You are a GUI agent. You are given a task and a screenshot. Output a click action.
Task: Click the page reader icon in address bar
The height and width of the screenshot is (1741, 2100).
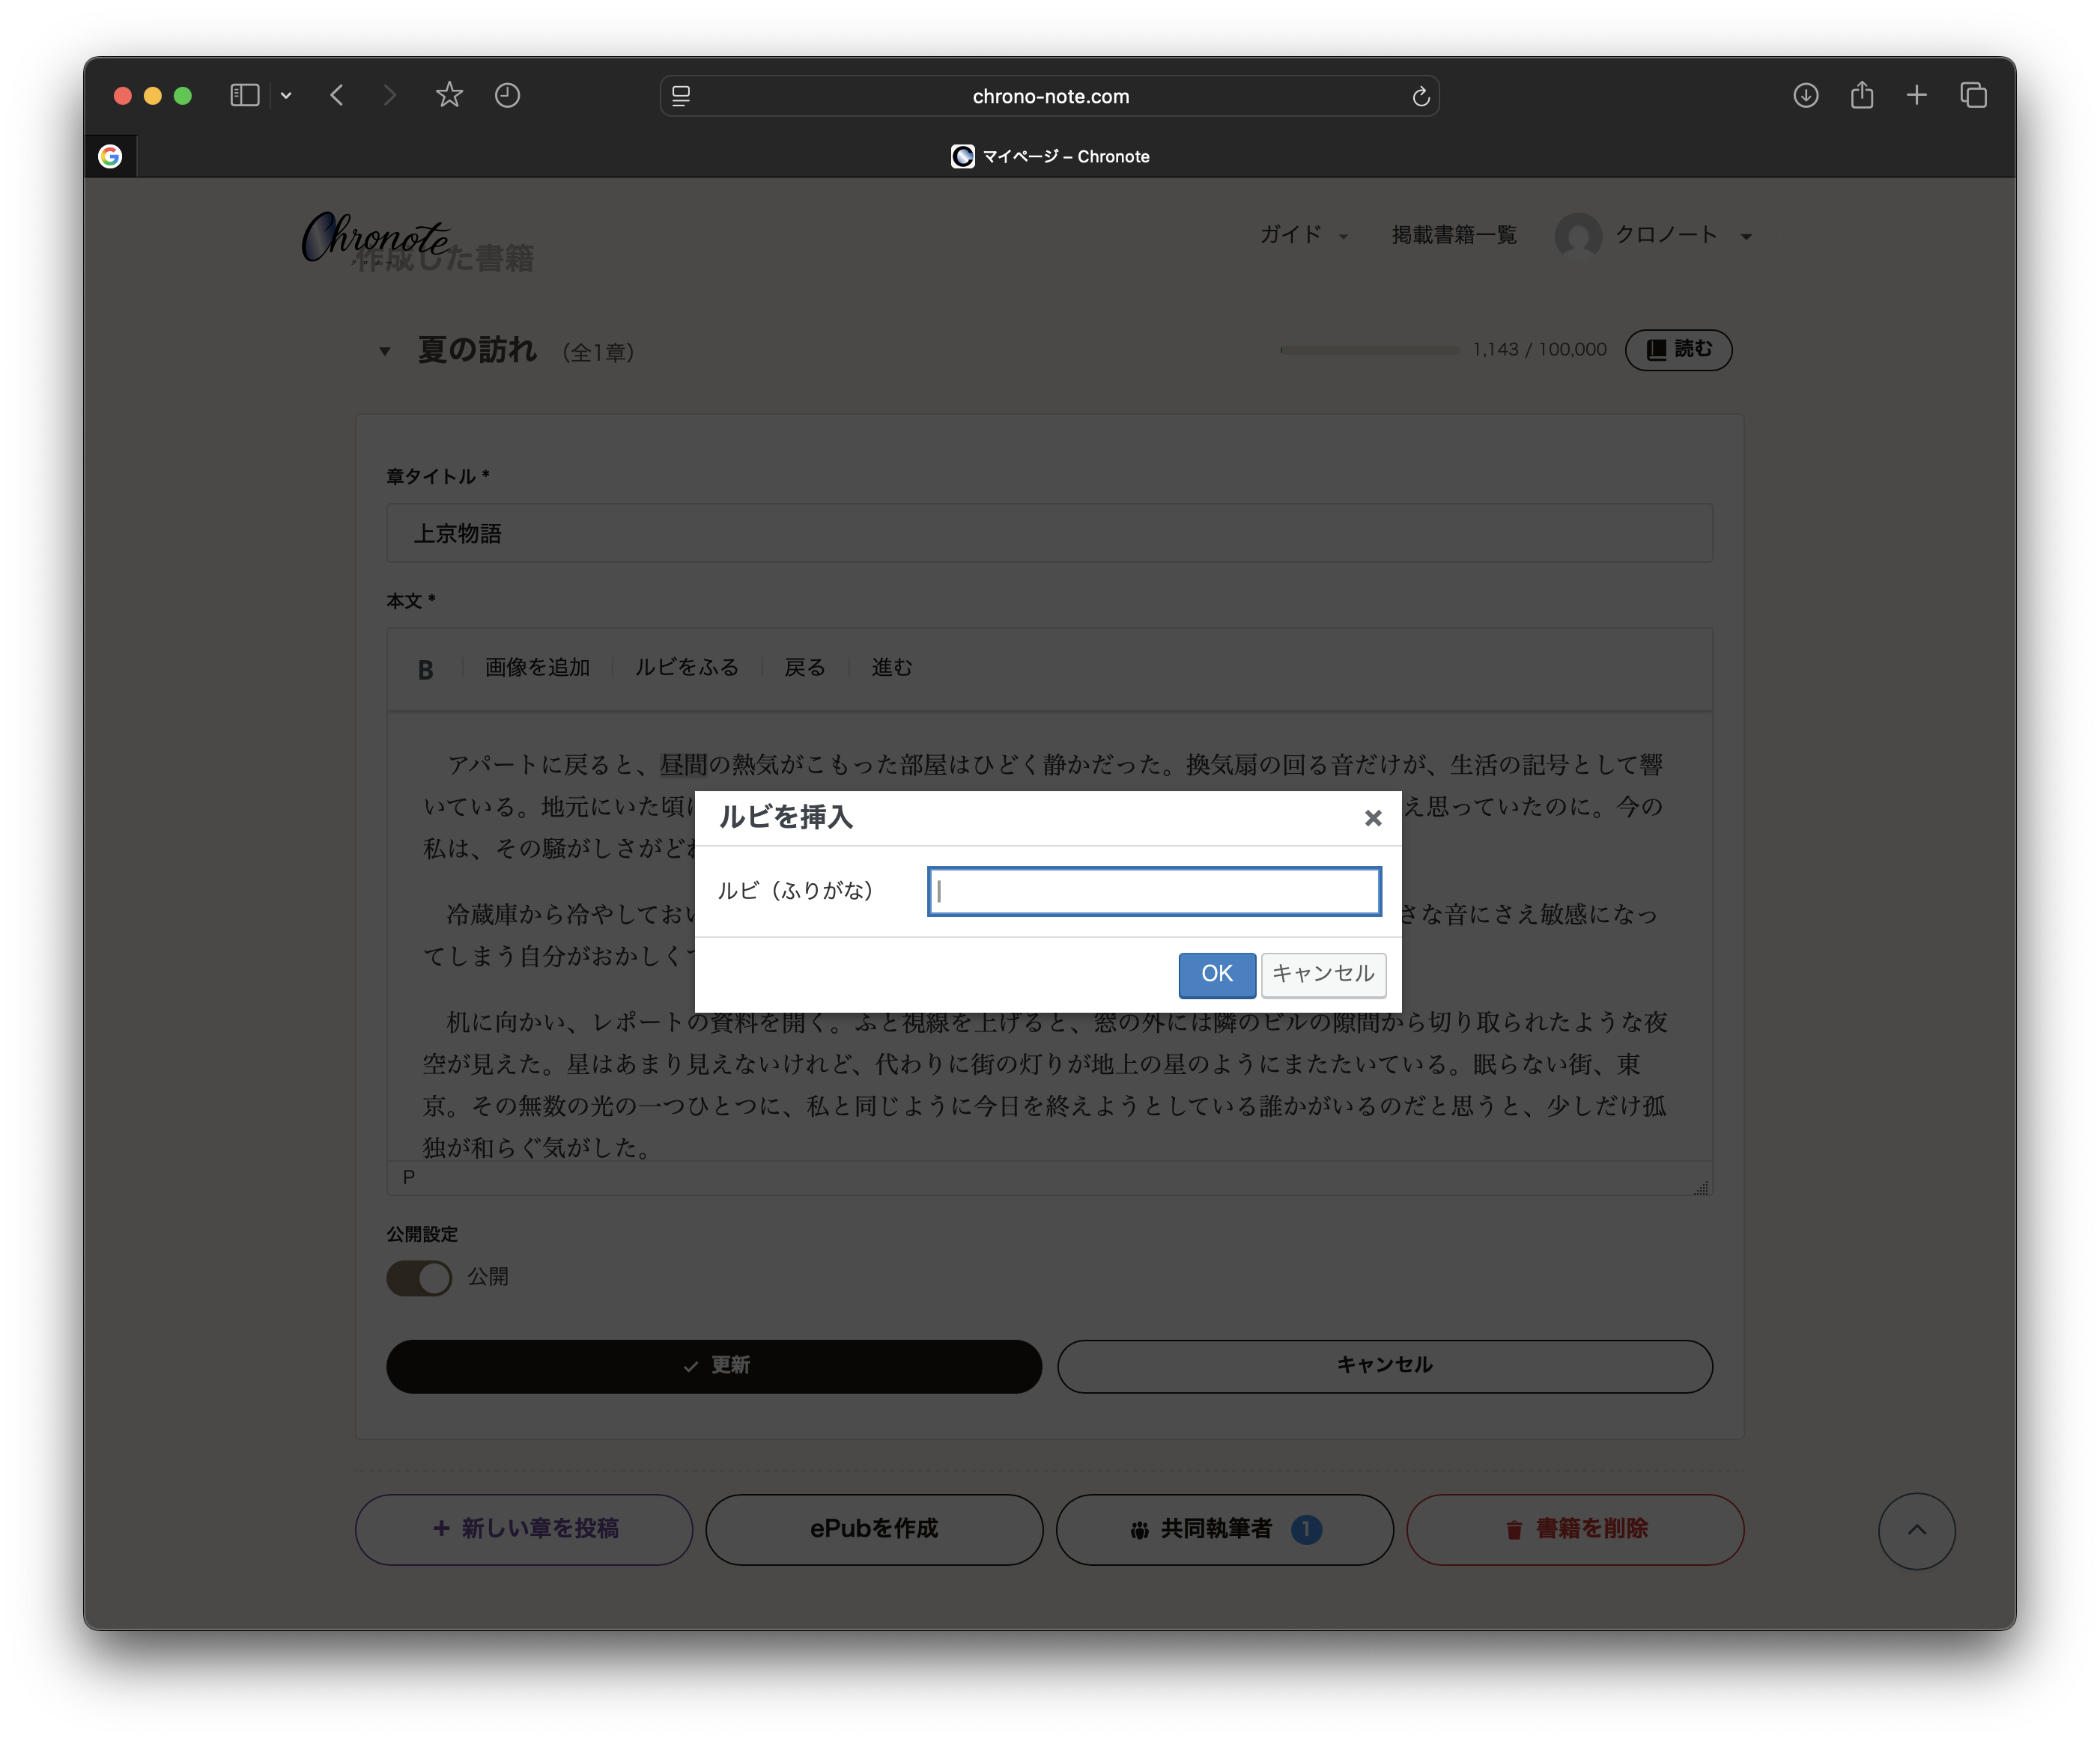pyautogui.click(x=681, y=96)
